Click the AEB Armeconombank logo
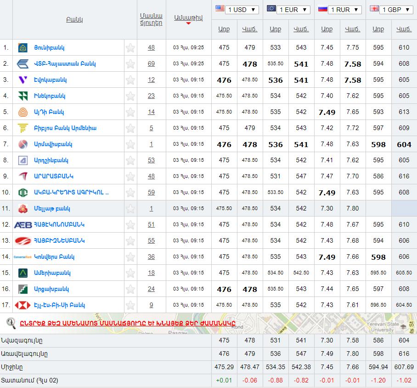Screen dimensions: 417x388 click(x=23, y=225)
